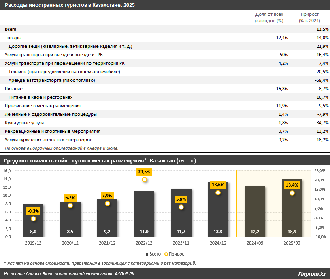Select the growth circle marker on 2020/12 bar

pyautogui.click(x=70, y=206)
